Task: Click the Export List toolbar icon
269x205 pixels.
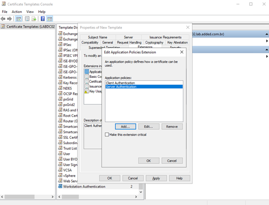Action: coord(34,19)
